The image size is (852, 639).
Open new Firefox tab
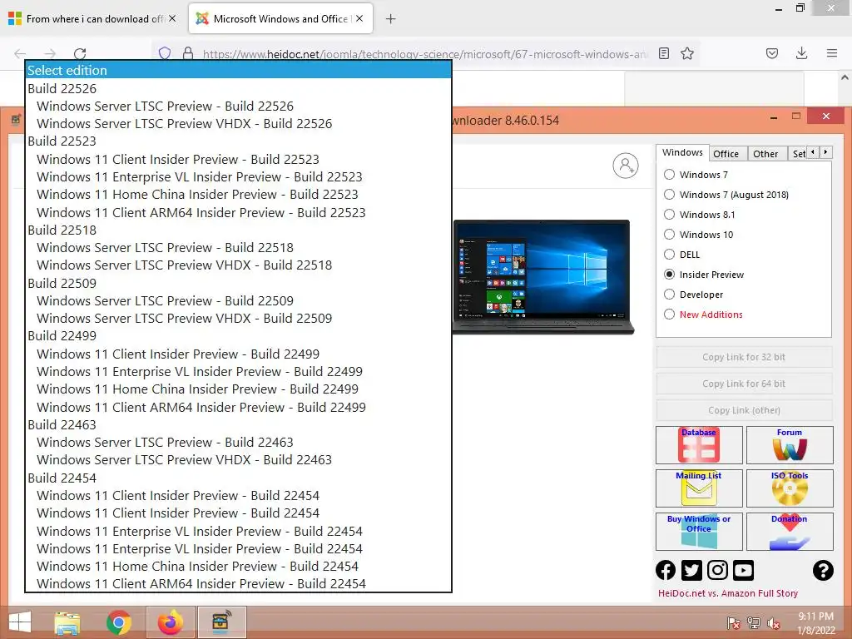[390, 19]
